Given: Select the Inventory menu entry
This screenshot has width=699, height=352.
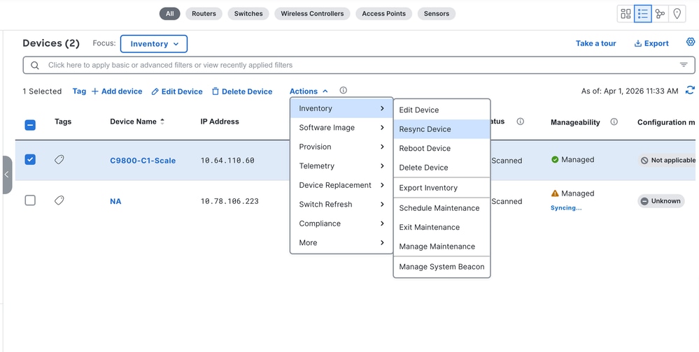Looking at the screenshot, I should [341, 108].
